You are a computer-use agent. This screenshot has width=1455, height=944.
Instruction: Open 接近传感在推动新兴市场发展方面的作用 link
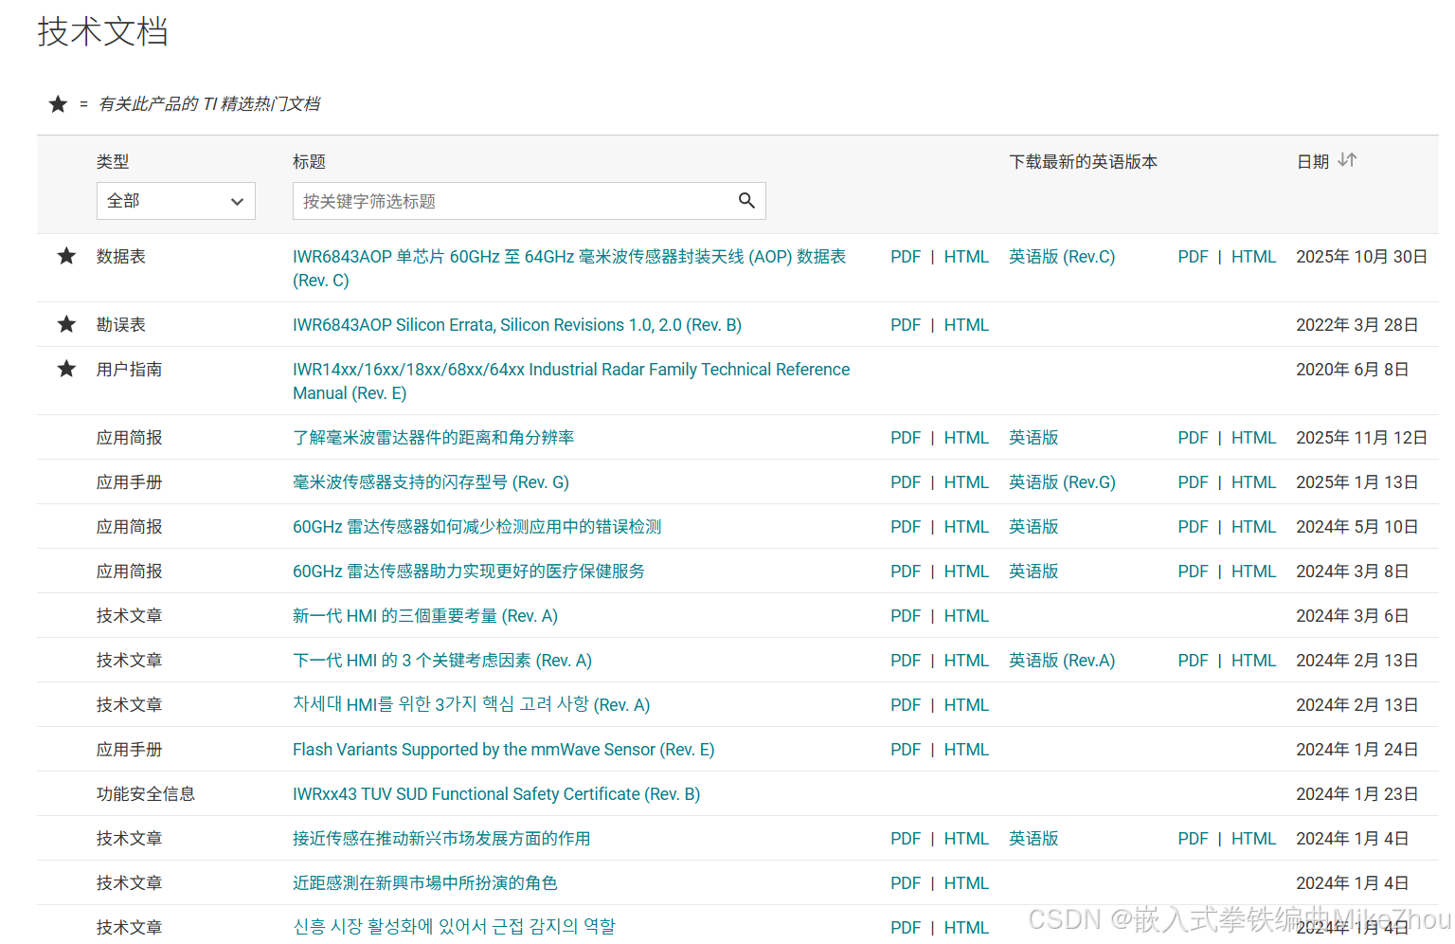coord(441,839)
